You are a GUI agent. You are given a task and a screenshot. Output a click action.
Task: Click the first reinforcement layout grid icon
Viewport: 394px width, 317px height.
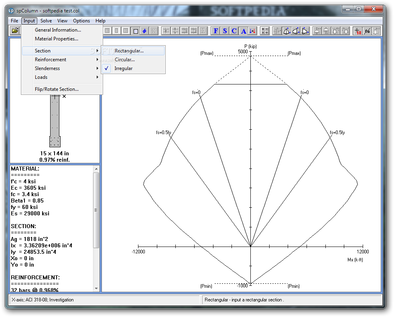tap(166, 31)
